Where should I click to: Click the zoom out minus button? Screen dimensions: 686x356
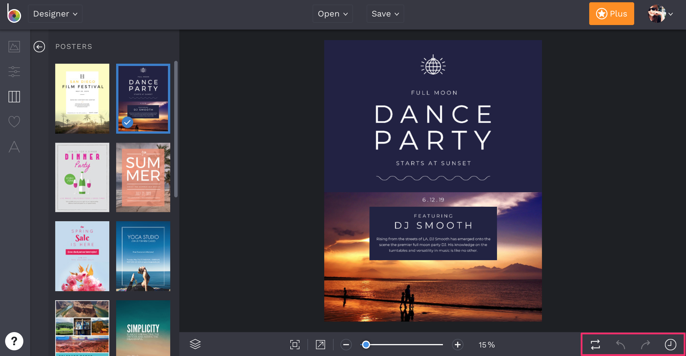346,345
